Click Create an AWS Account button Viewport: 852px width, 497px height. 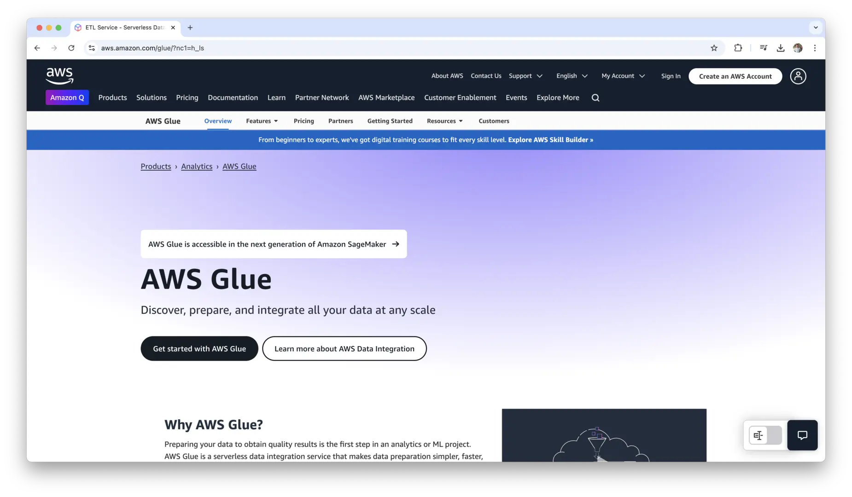[x=735, y=76]
